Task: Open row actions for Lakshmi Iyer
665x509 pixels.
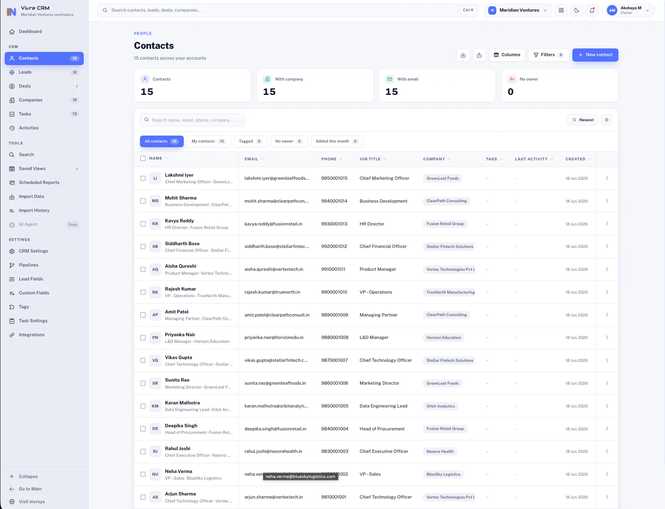Action: click(607, 178)
